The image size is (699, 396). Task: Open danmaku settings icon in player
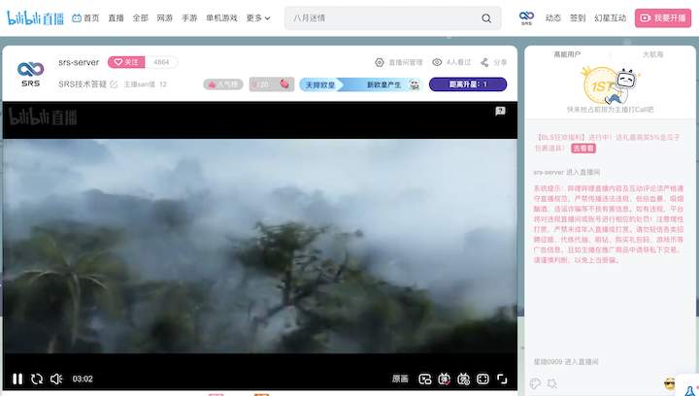click(x=463, y=379)
